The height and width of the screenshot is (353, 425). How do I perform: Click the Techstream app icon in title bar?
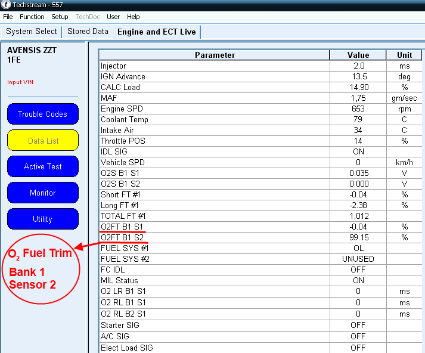pyautogui.click(x=6, y=4)
